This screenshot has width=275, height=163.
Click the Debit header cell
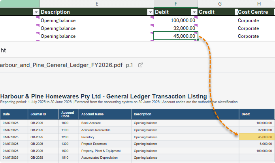click(x=176, y=12)
